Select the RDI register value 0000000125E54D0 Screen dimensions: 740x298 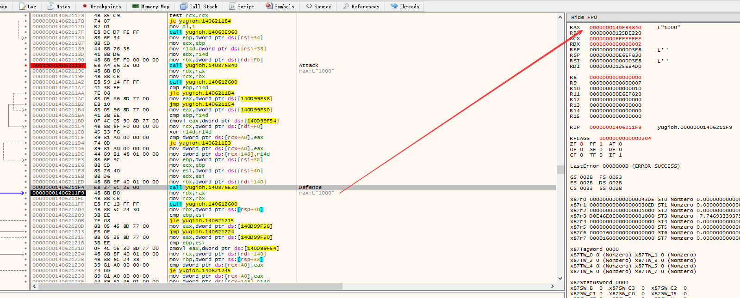[616, 67]
